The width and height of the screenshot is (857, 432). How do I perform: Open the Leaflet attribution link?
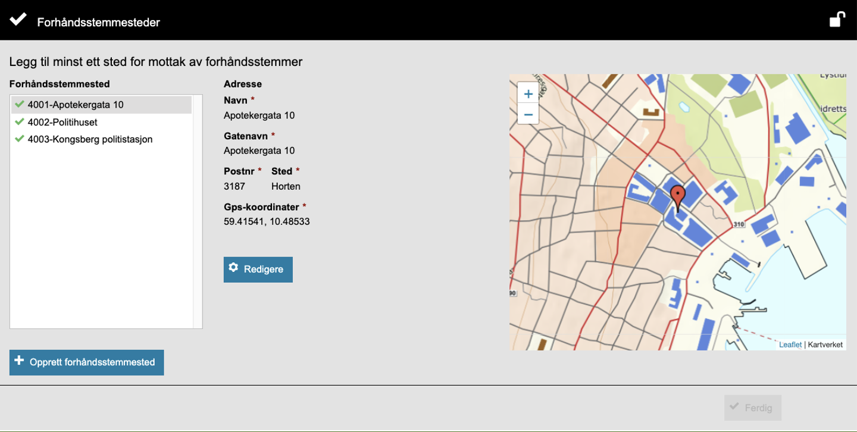tap(790, 345)
